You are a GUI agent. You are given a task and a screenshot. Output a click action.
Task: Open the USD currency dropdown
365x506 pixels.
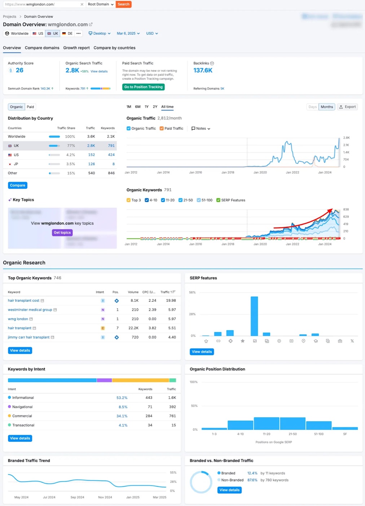point(152,33)
